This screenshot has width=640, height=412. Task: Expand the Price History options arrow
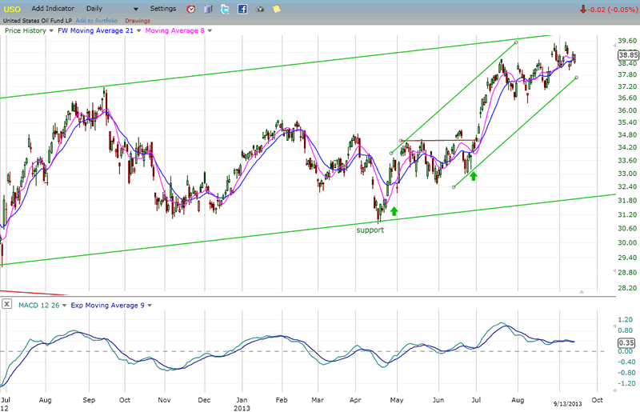tap(50, 30)
